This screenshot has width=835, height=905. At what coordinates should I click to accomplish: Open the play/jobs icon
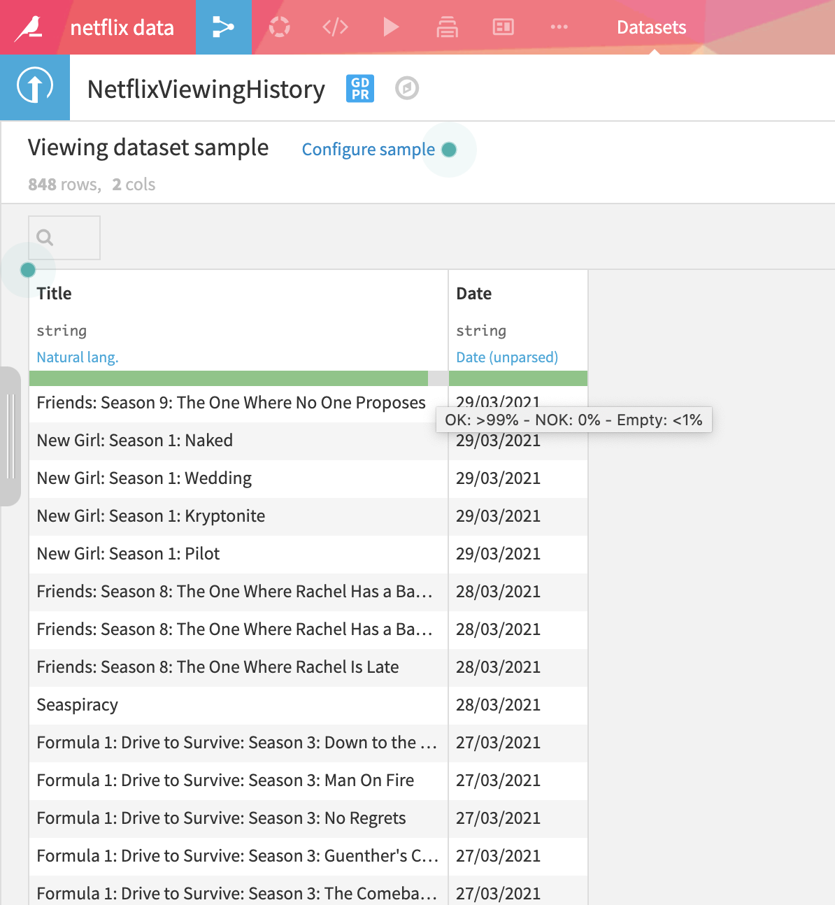(391, 27)
